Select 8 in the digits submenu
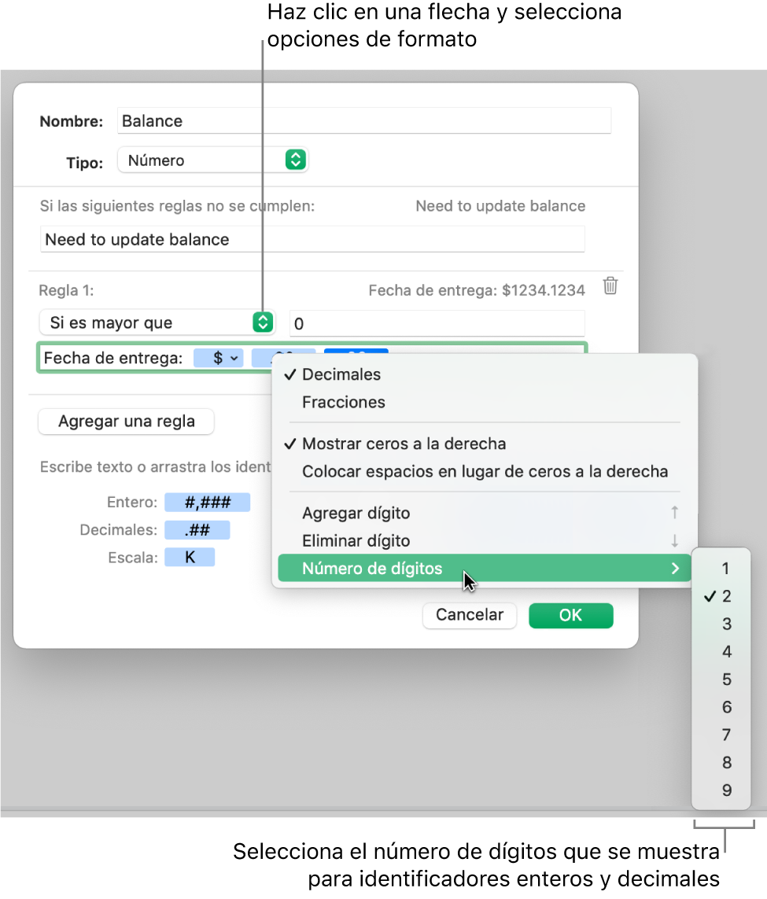The width and height of the screenshot is (767, 899). click(721, 763)
